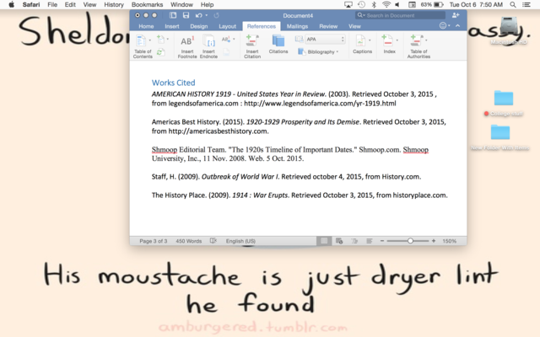Open the Design ribbon tab

199,26
